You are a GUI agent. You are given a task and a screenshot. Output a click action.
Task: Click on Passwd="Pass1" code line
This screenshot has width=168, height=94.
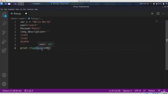[30, 28]
